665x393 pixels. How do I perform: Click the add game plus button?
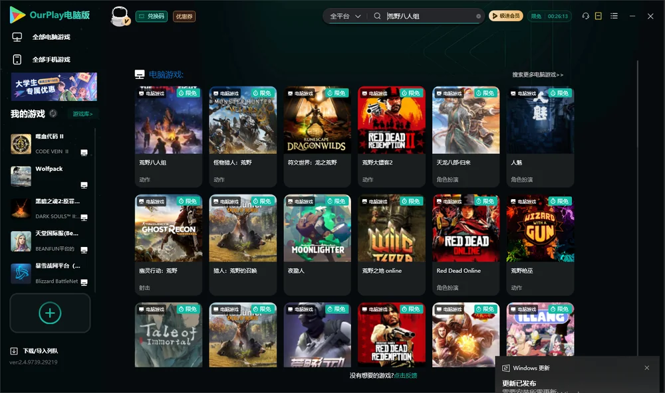point(50,313)
